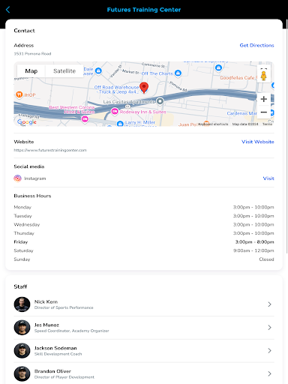Viewport: 288px width, 384px height.
Task: Open the Instagram logo icon
Action: [17, 178]
